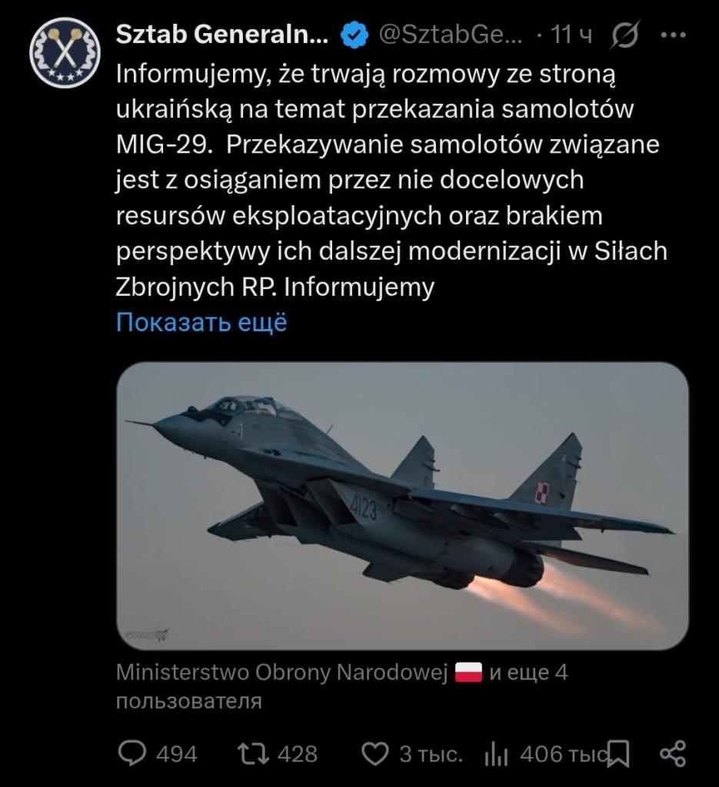
Task: Open tagged "Ministerstwo Obrony Narodowej" link
Action: click(281, 672)
